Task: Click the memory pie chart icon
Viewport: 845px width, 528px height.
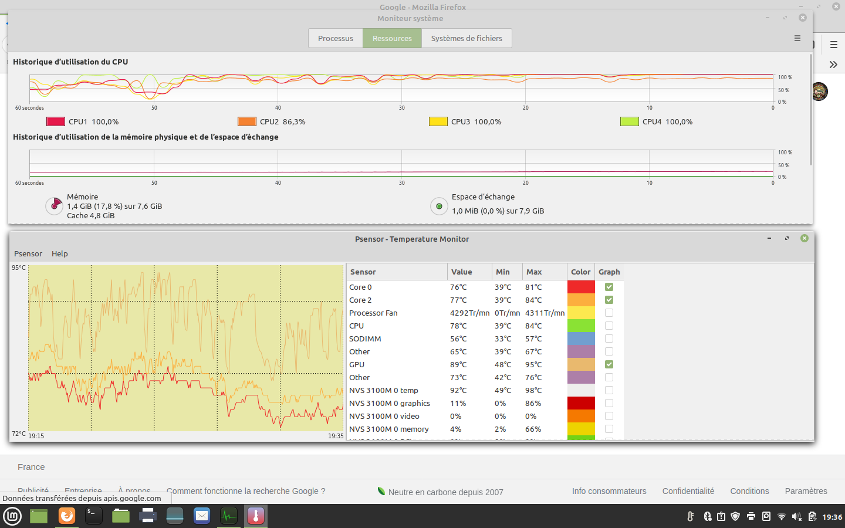Action: pos(54,206)
